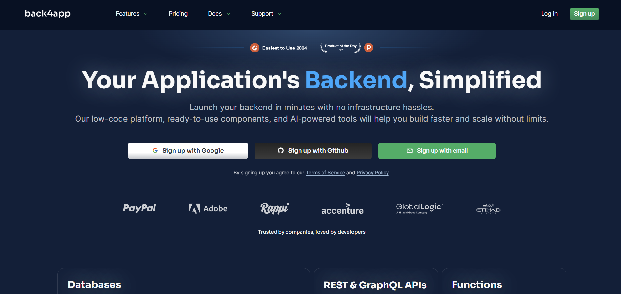Expand the Features dropdown chevron
This screenshot has height=294, width=621.
[146, 14]
